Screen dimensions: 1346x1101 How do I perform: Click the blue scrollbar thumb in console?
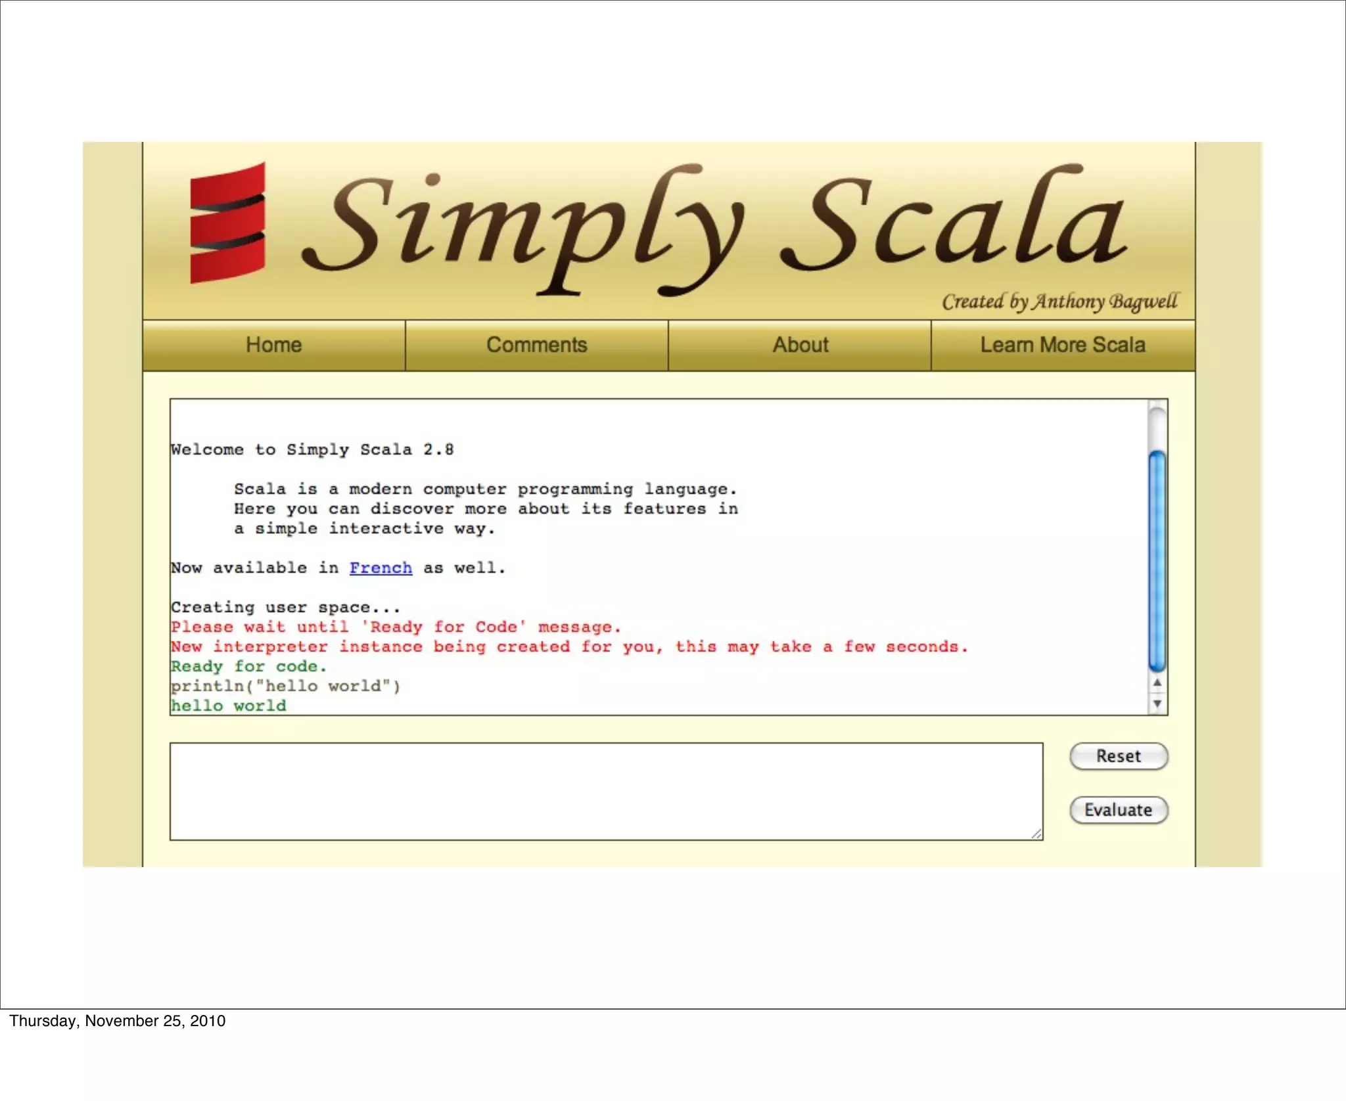click(1157, 562)
